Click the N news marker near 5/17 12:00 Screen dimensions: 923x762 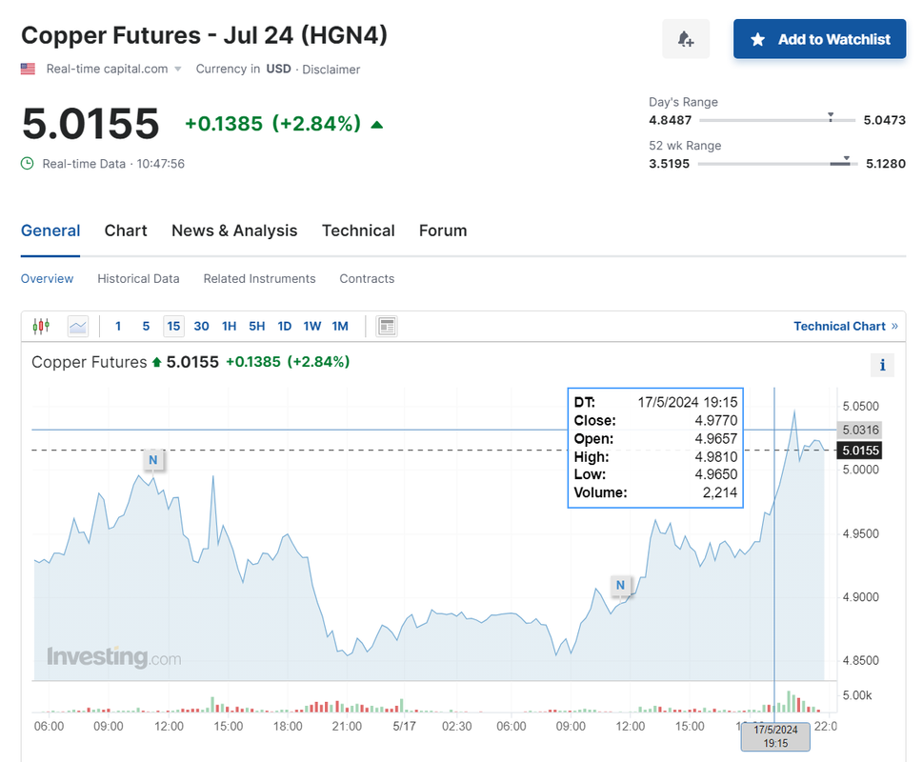coord(620,585)
